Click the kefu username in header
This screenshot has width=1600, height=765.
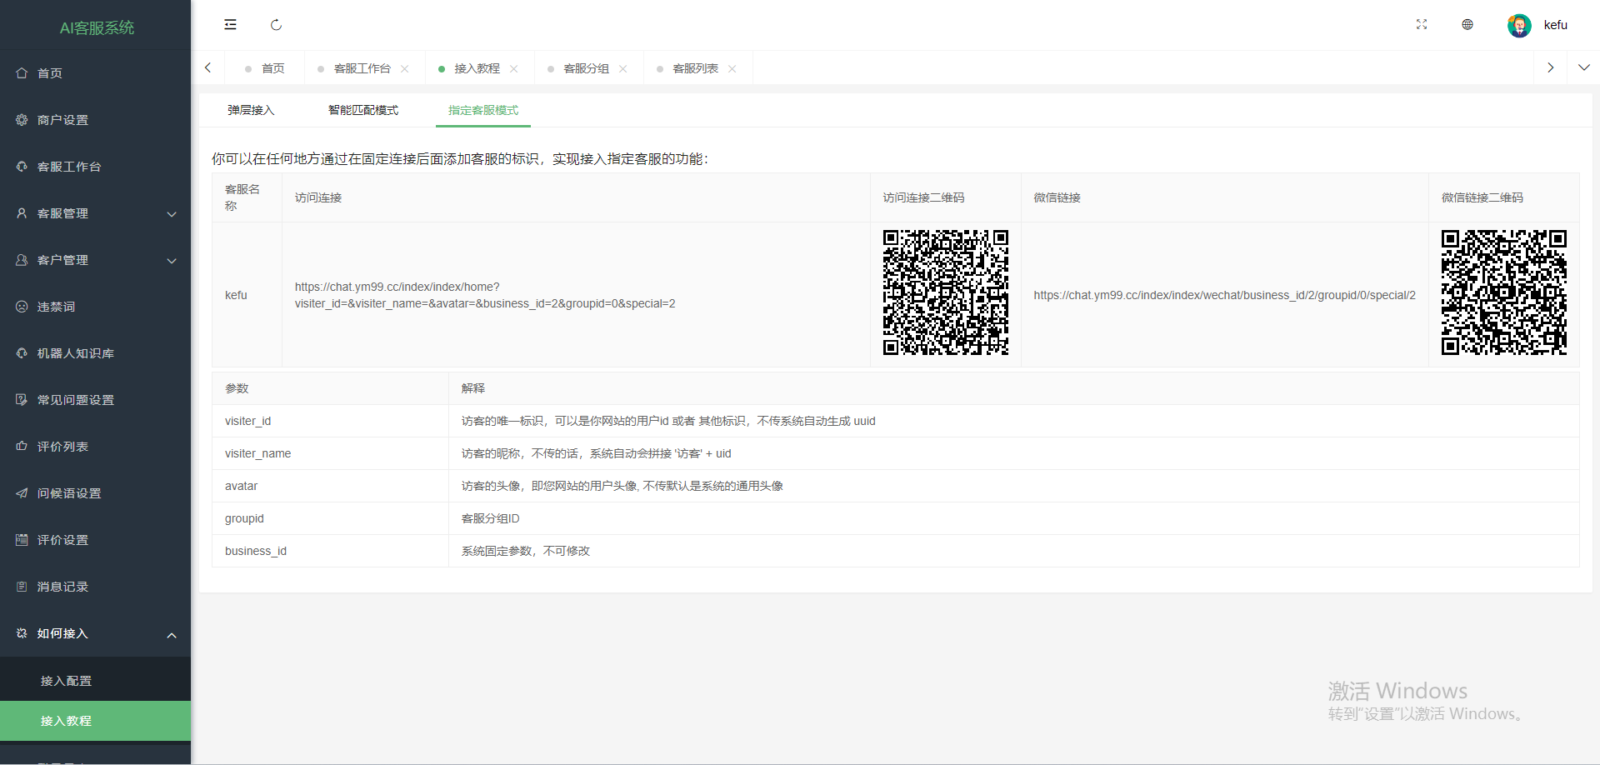coord(1555,25)
